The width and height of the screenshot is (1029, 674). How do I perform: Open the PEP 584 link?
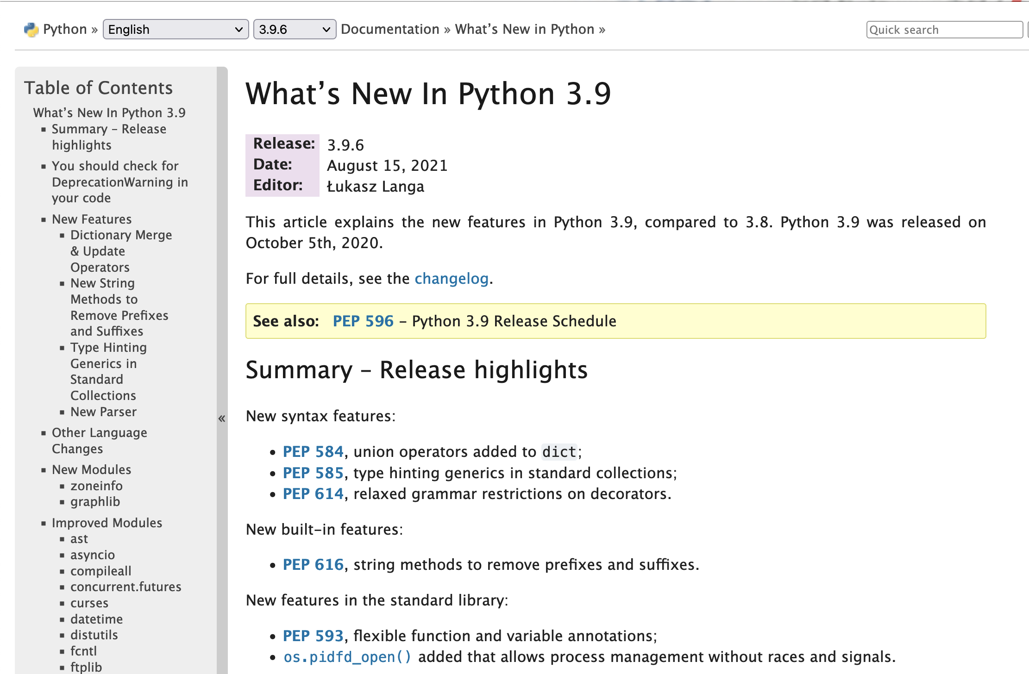313,452
